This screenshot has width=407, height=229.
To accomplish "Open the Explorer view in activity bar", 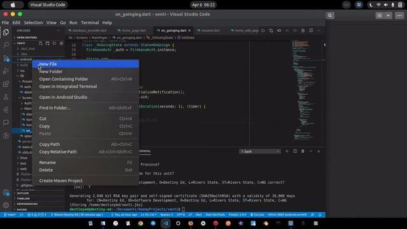I will (6, 32).
